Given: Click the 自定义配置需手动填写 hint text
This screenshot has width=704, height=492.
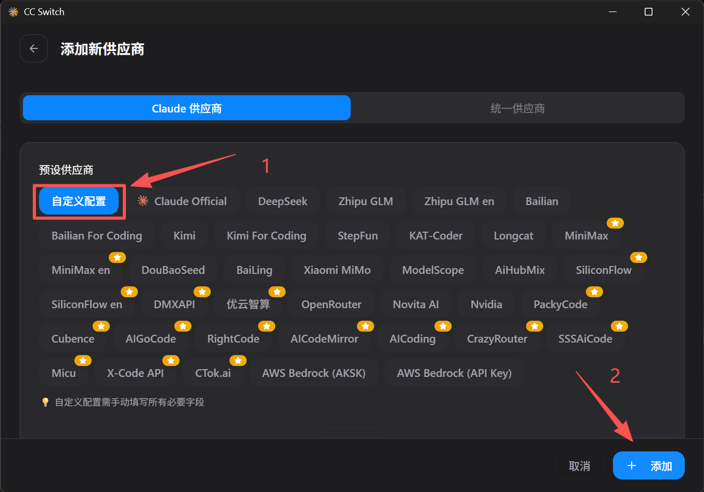Looking at the screenshot, I should (130, 402).
